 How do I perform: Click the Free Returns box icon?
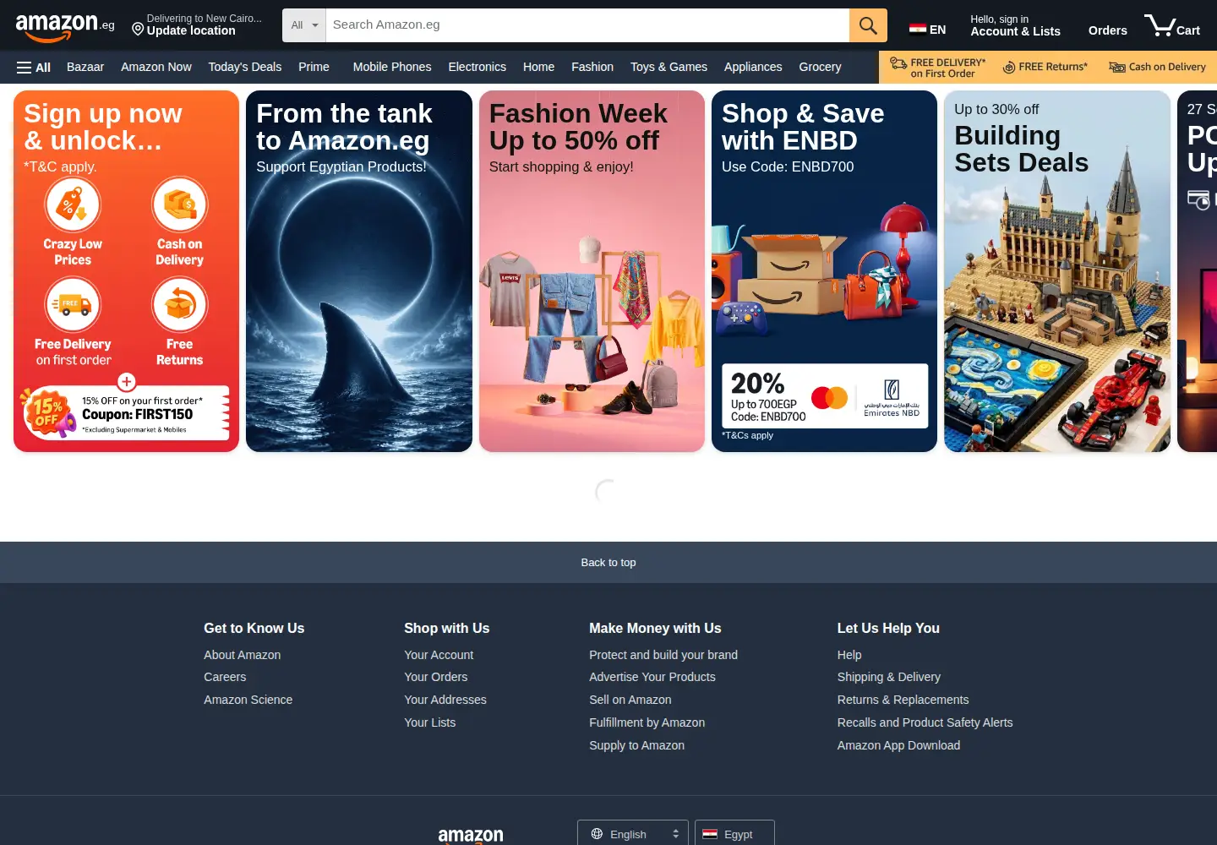click(x=180, y=304)
